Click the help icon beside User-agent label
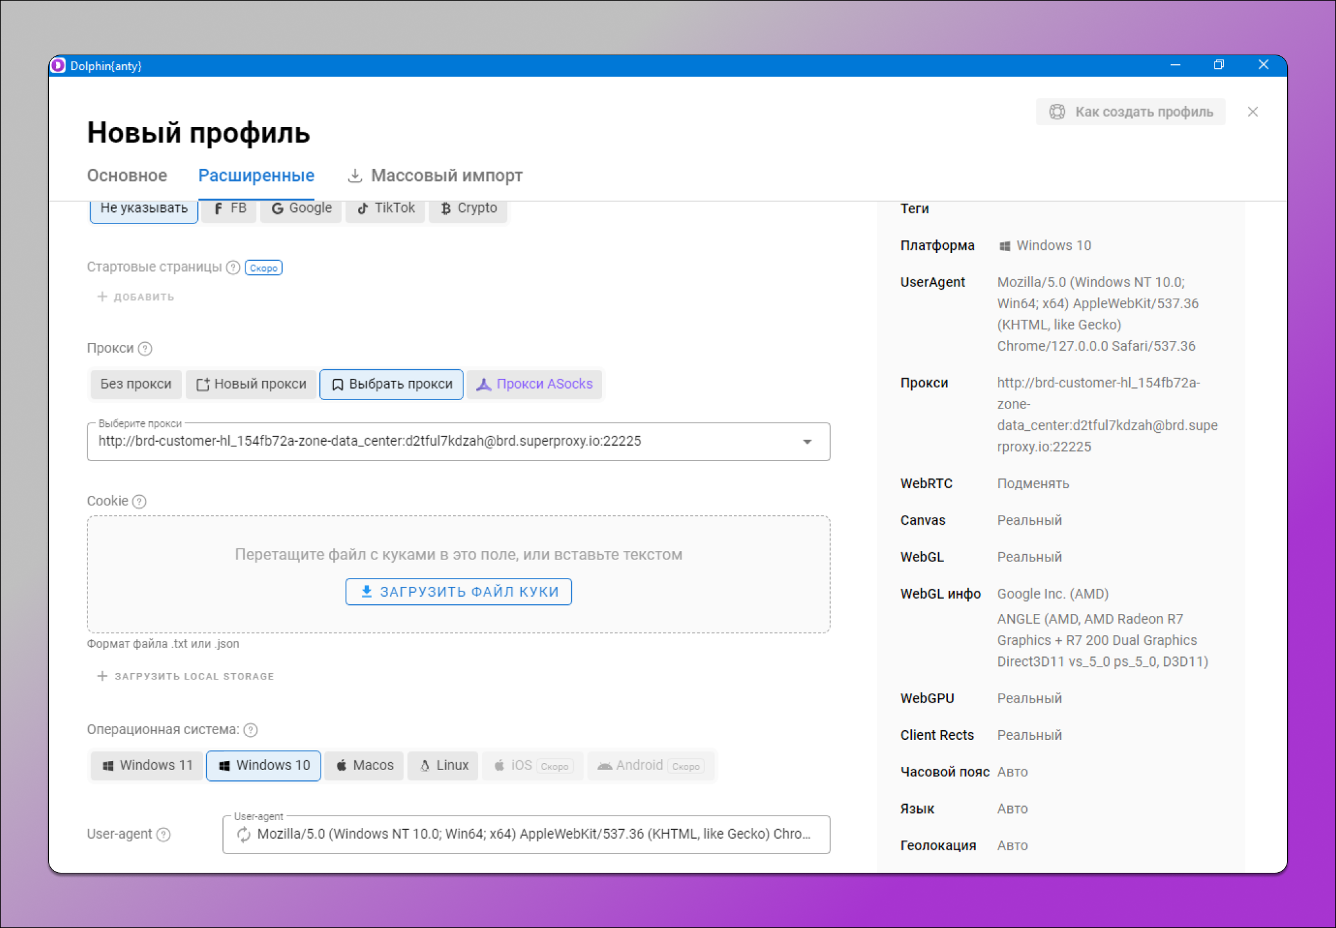This screenshot has width=1336, height=928. click(164, 834)
